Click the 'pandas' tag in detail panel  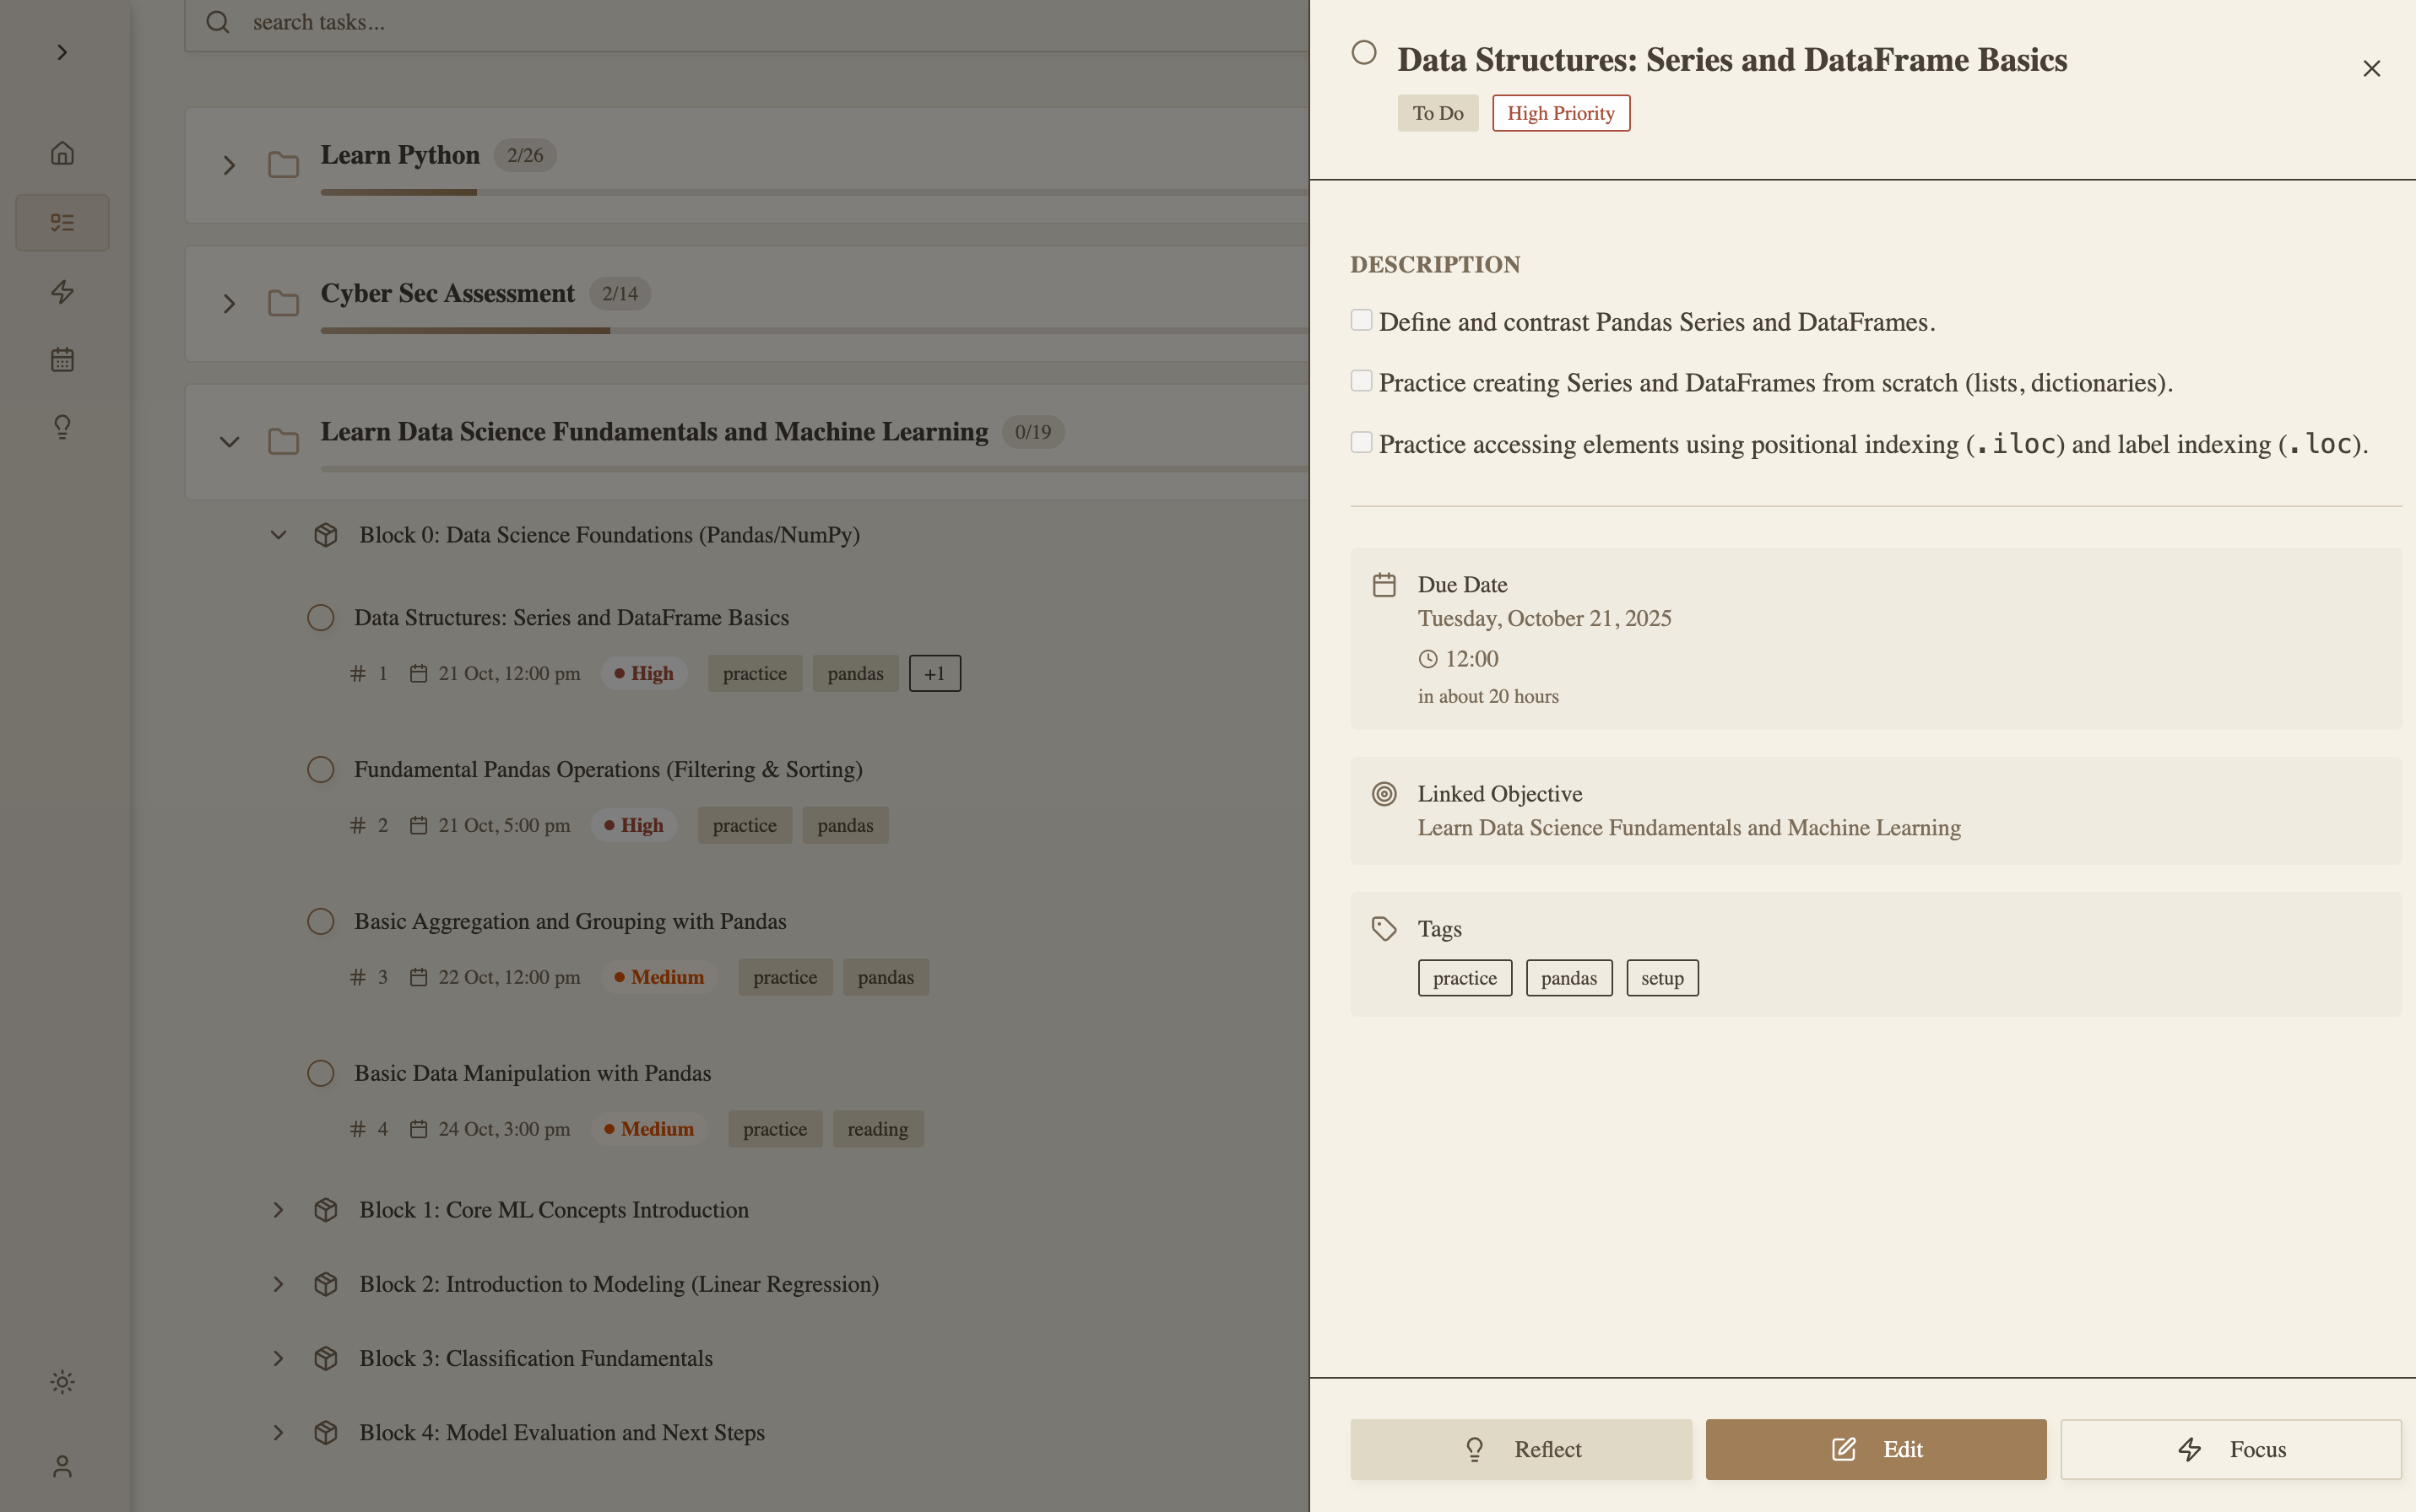[x=1568, y=978]
